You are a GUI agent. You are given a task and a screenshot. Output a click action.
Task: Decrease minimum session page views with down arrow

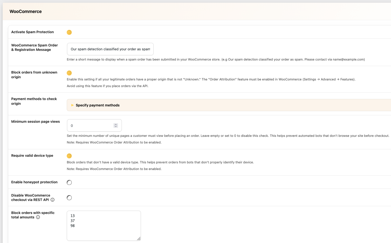point(116,127)
